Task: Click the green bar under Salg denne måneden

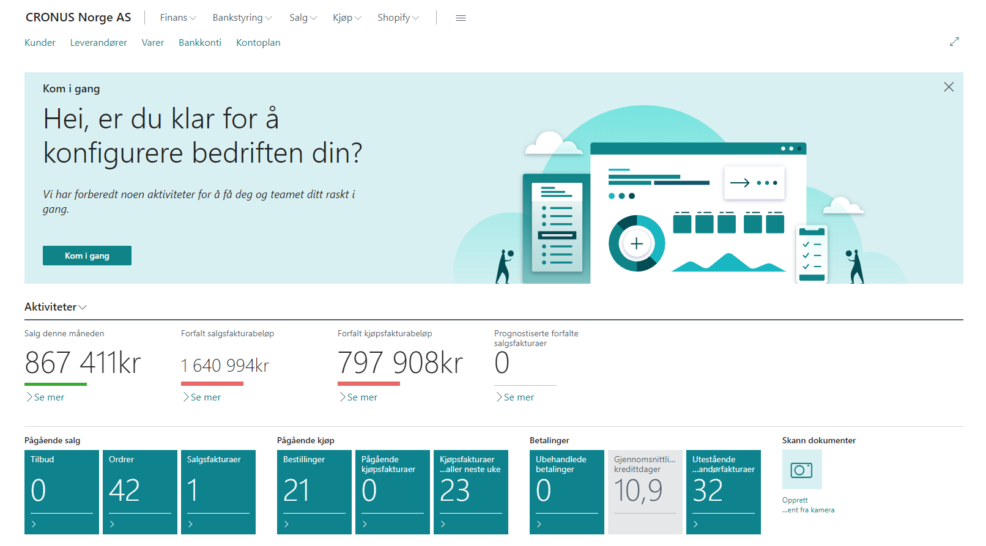Action: coord(56,384)
